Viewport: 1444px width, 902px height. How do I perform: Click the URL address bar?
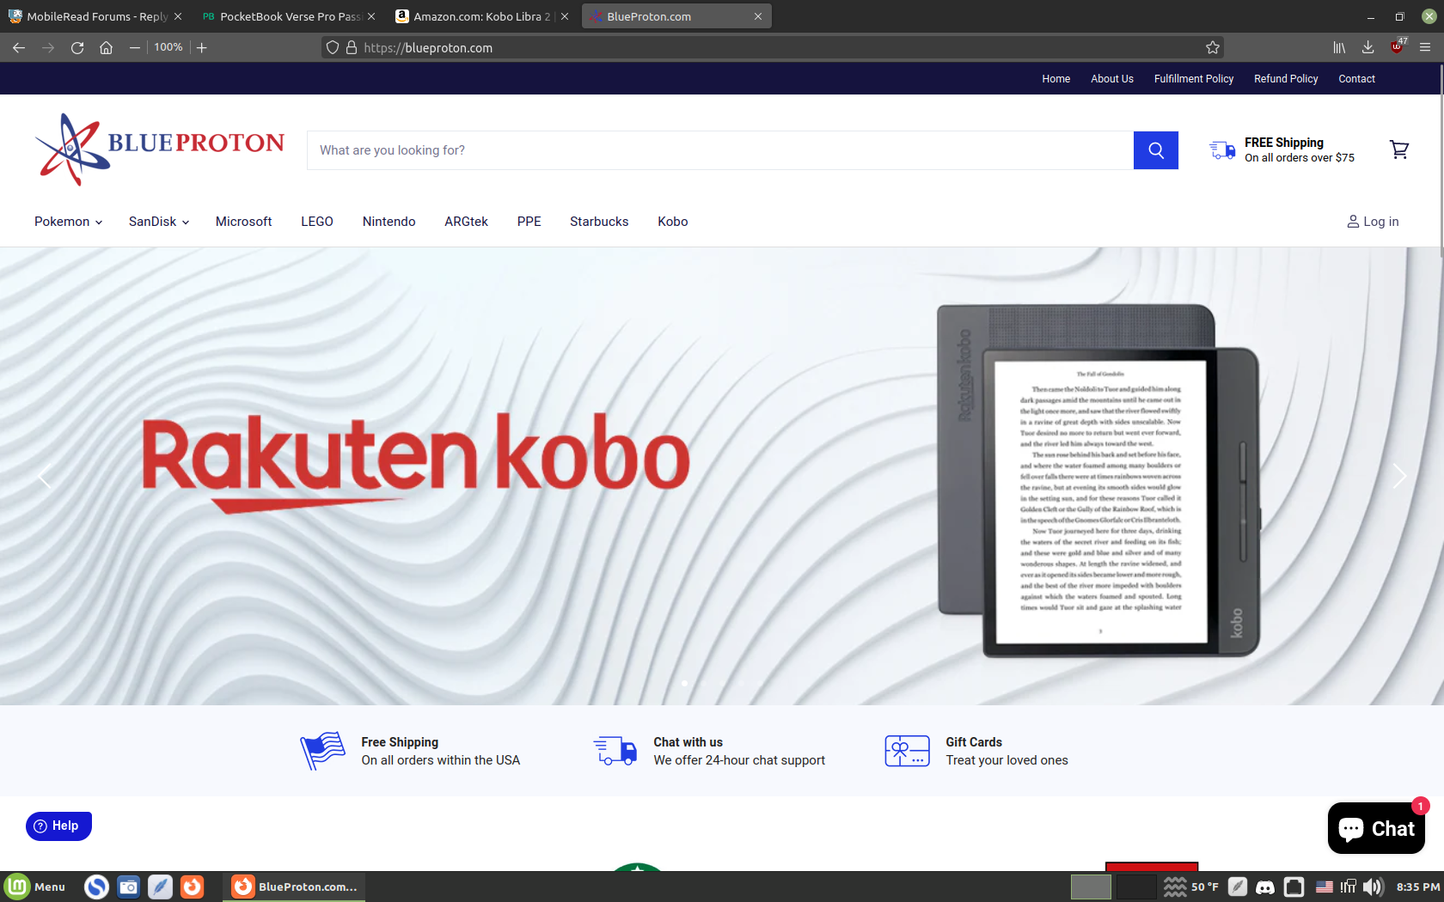click(774, 47)
